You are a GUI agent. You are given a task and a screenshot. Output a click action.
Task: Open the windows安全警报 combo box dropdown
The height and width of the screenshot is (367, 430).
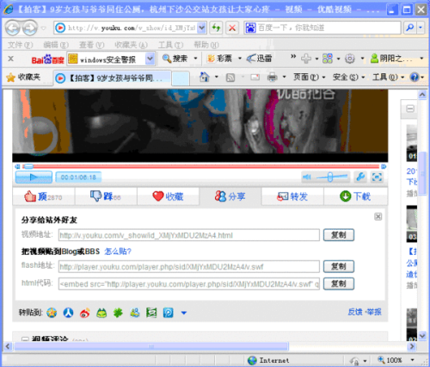(x=150, y=59)
